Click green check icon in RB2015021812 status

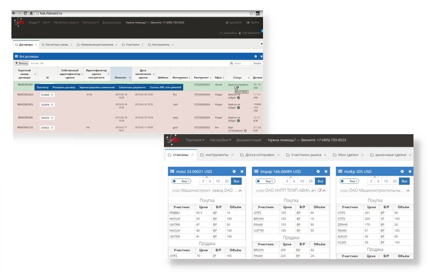(x=238, y=97)
